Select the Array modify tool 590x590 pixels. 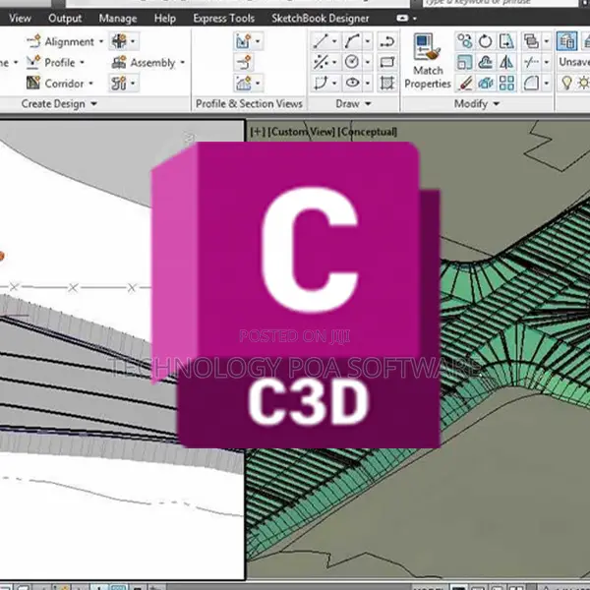pyautogui.click(x=506, y=83)
